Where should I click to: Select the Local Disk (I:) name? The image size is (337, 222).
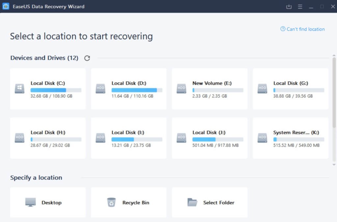tap(128, 133)
